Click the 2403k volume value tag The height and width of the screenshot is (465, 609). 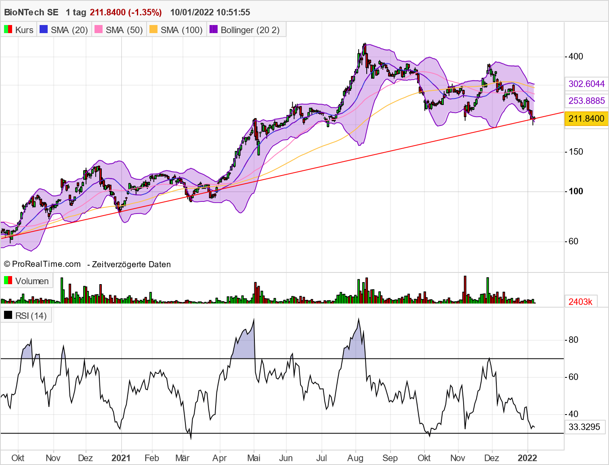[x=581, y=302]
